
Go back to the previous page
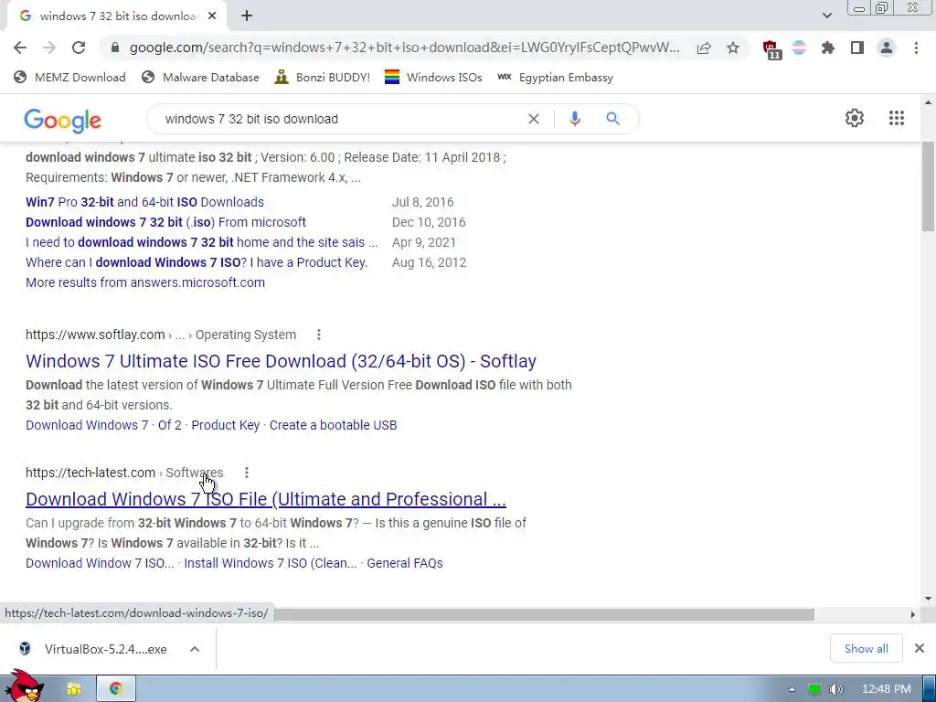20,48
